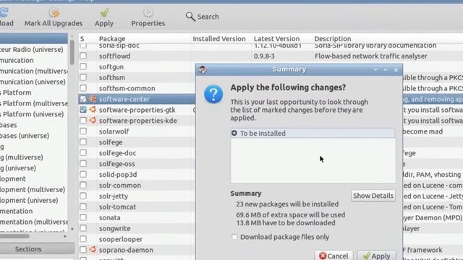Click the green Apply checkmark in toolbar
This screenshot has height=260, width=463.
coord(104,12)
